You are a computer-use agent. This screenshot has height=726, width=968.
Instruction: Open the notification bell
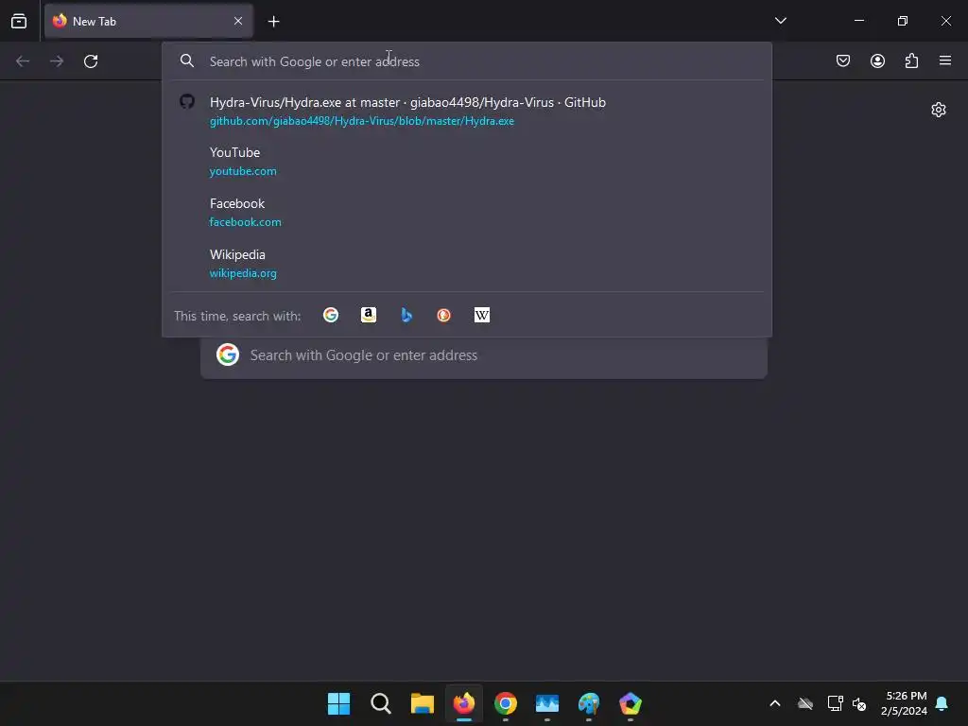(942, 703)
